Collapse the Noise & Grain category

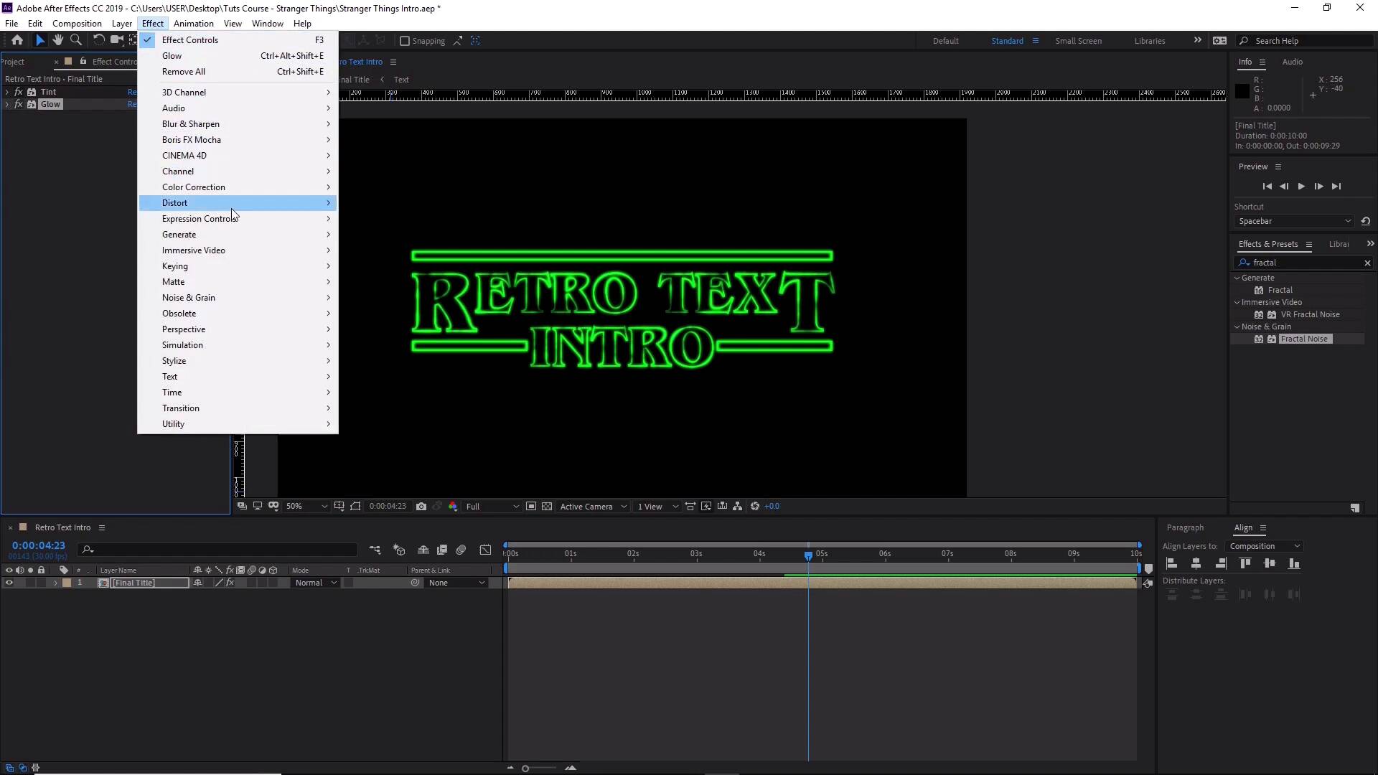1237,327
